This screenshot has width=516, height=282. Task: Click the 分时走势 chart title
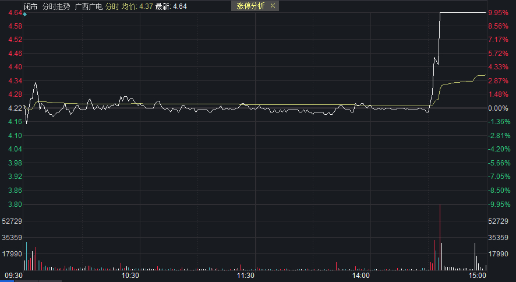point(56,6)
